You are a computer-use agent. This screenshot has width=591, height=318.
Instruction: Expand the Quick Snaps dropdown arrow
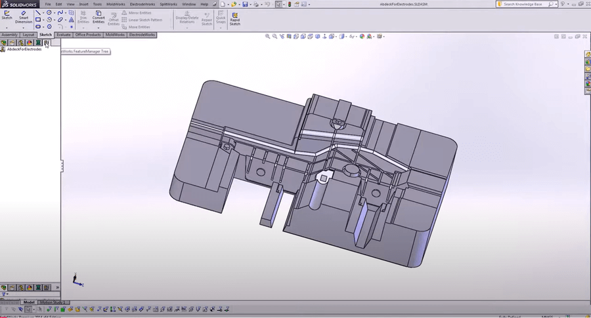coord(221,28)
